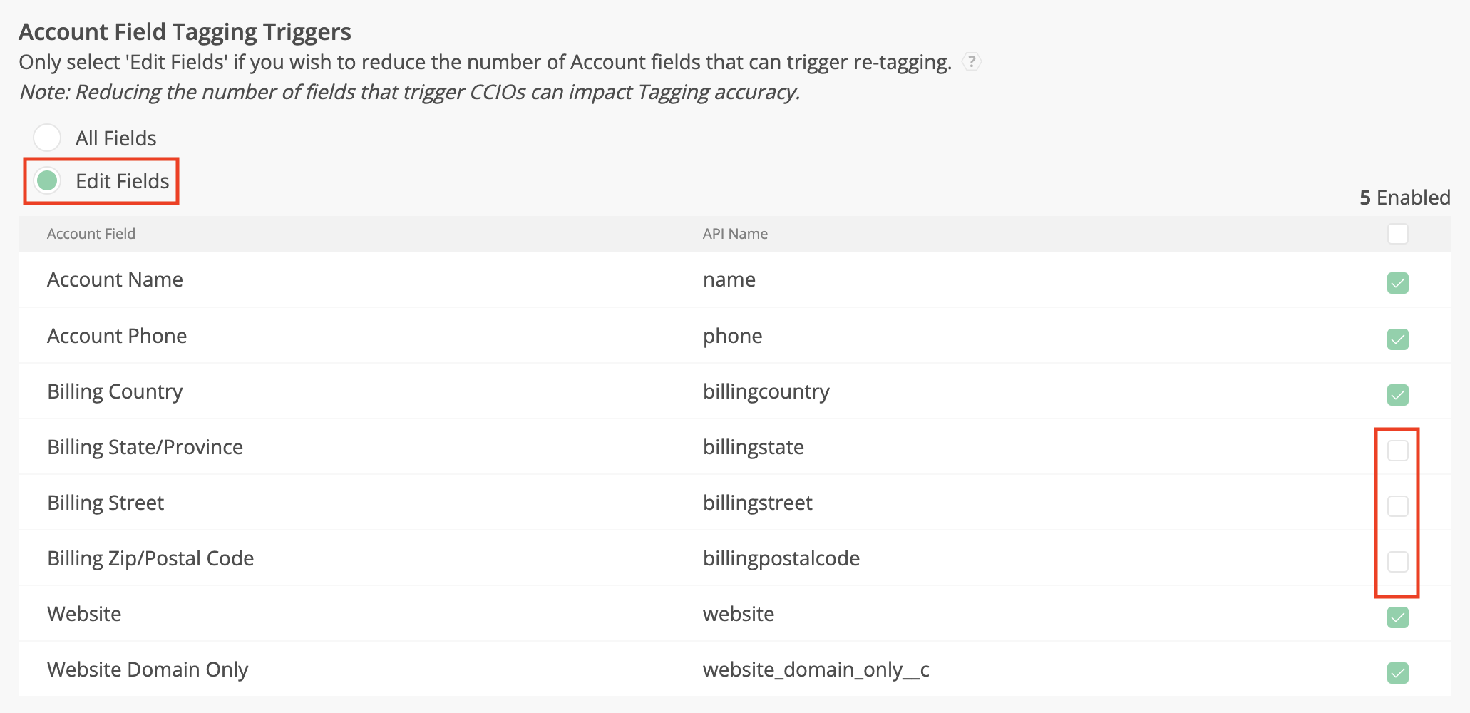
Task: Enable the Billing State/Province checkbox
Action: pos(1397,450)
